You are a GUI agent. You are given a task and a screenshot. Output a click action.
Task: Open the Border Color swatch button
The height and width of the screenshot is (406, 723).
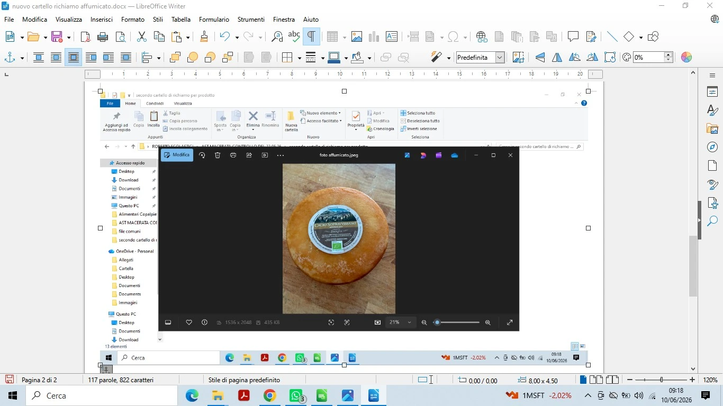(334, 57)
